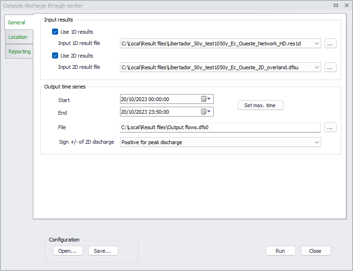This screenshot has width=353, height=271.
Task: Switch to the Location tab
Action: (x=18, y=37)
